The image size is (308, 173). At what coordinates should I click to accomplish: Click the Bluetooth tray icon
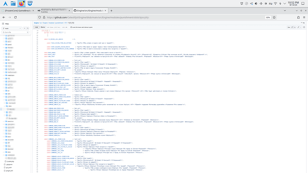tap(261, 4)
